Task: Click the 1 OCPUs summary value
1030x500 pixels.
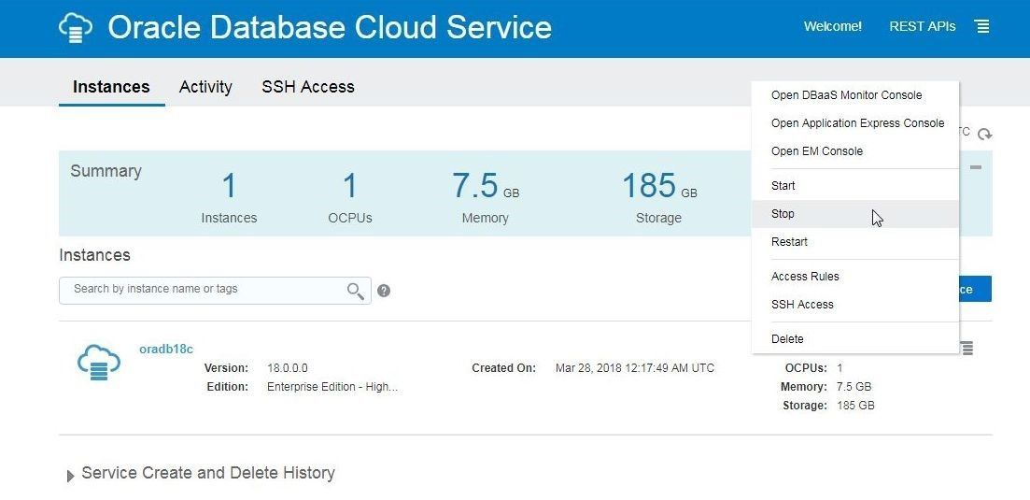Action: coord(350,186)
